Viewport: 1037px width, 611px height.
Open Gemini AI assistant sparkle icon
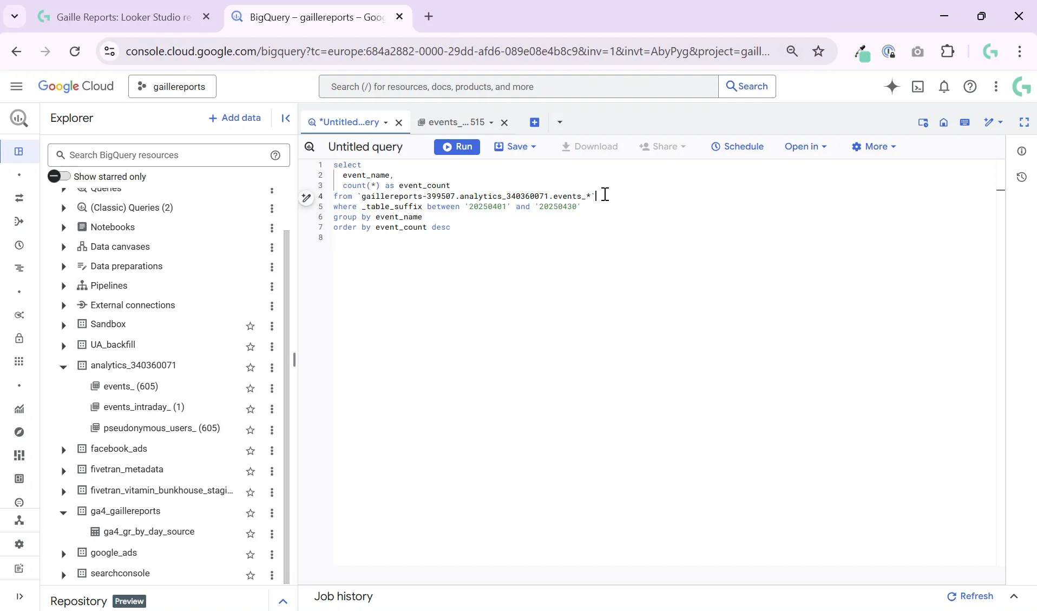pos(892,87)
